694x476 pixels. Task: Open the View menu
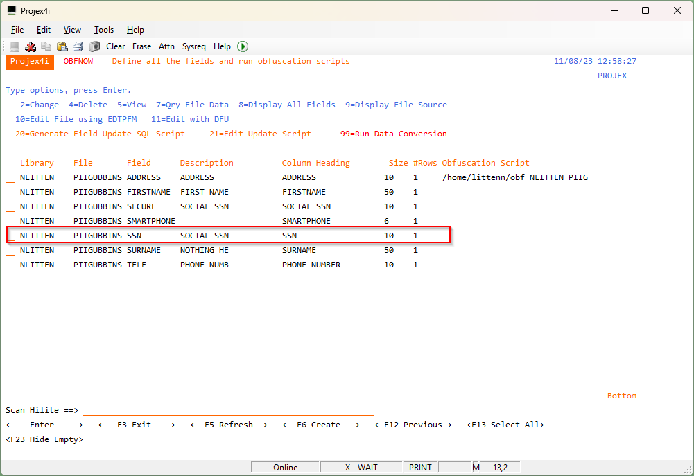pyautogui.click(x=72, y=30)
